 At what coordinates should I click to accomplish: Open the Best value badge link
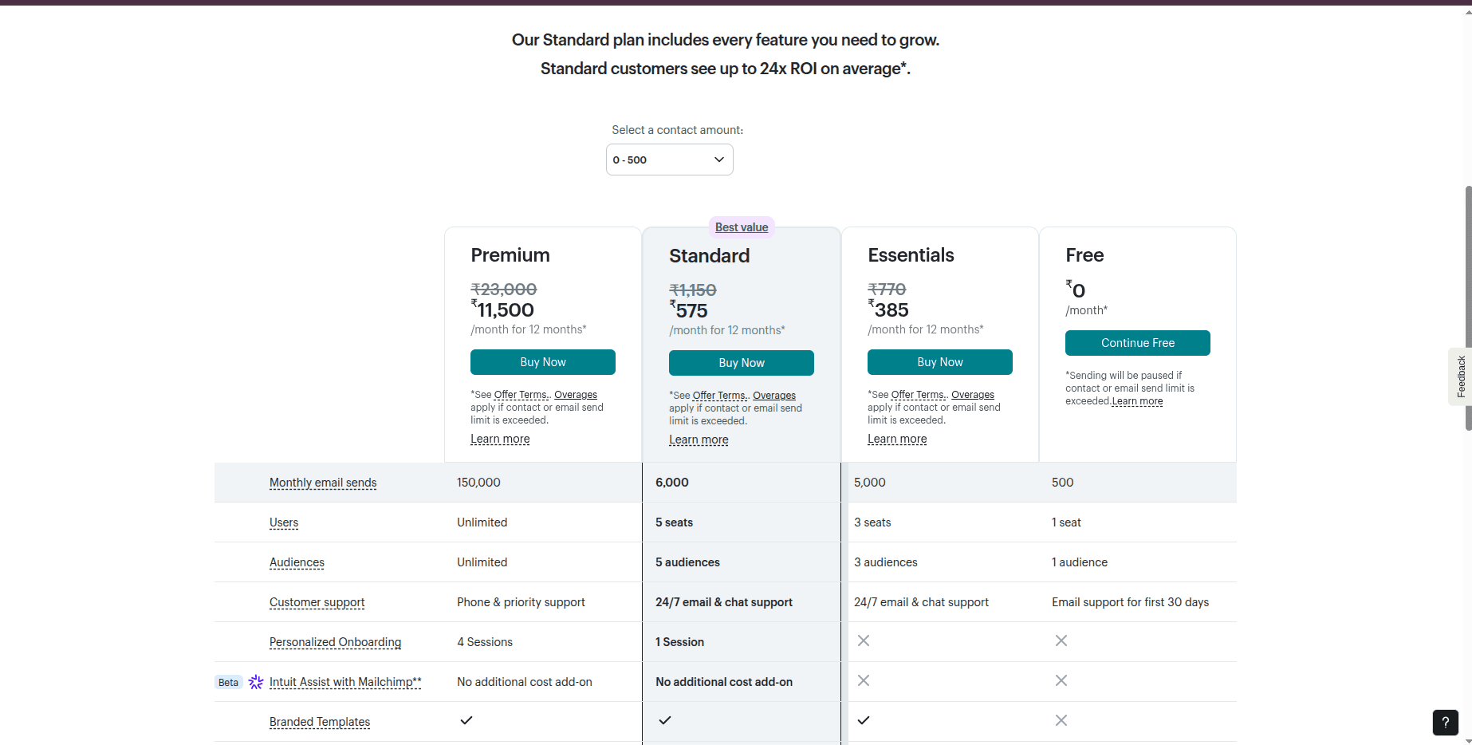tap(742, 227)
